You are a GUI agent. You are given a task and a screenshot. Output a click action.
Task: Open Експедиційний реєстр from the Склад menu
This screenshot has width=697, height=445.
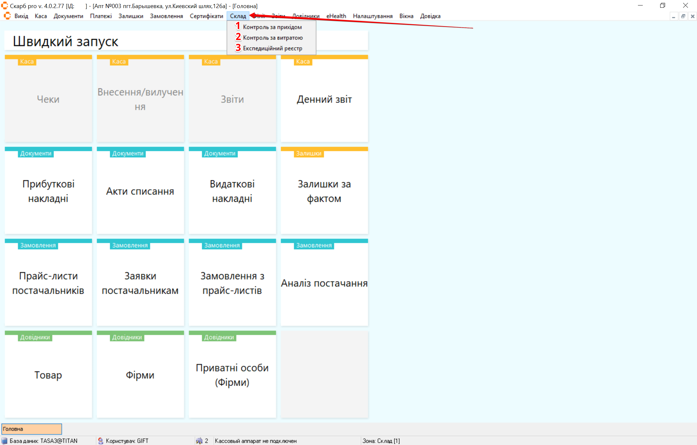272,48
